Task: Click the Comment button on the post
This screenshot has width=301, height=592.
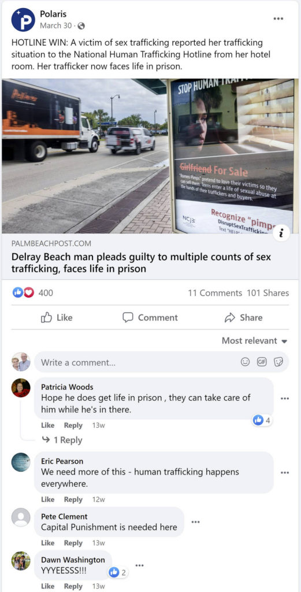Action: (x=150, y=317)
